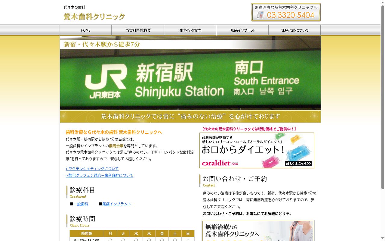Click the bold 無痛治療 text in intro
Image resolution: width=385 pixels, height=241 pixels.
(x=116, y=146)
